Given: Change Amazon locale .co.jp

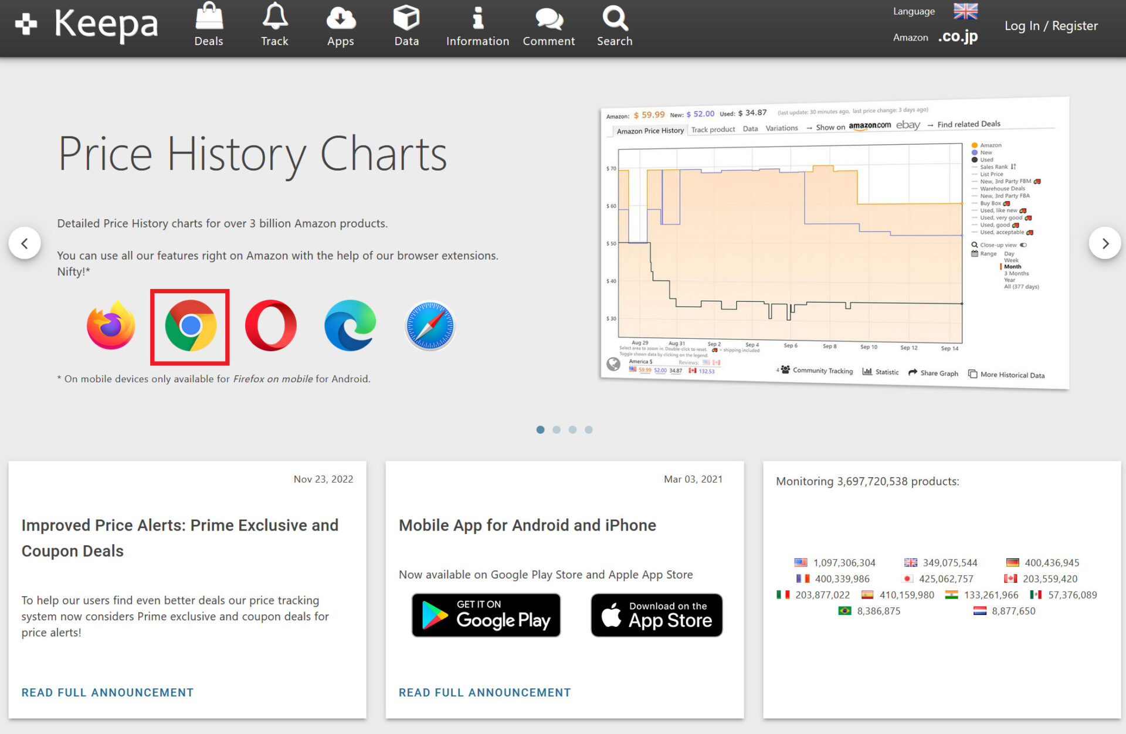Looking at the screenshot, I should (958, 37).
